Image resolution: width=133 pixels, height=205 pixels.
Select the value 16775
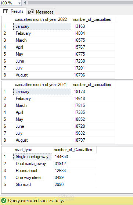coord(93,54)
